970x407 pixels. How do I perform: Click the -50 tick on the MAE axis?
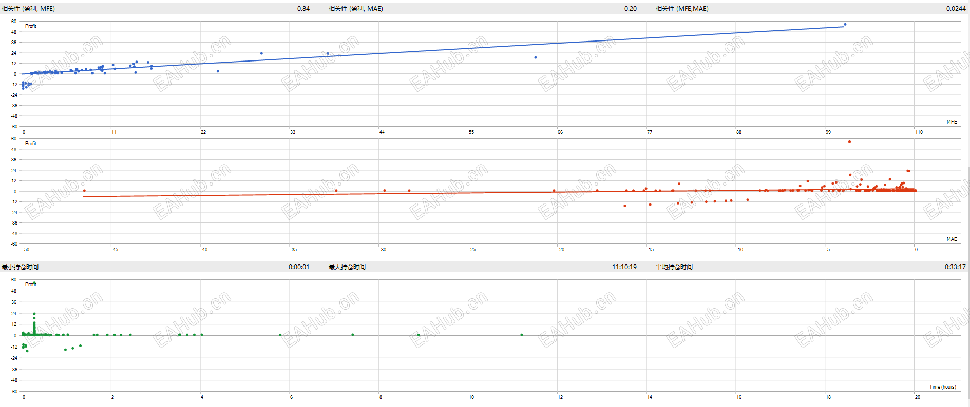pos(26,250)
